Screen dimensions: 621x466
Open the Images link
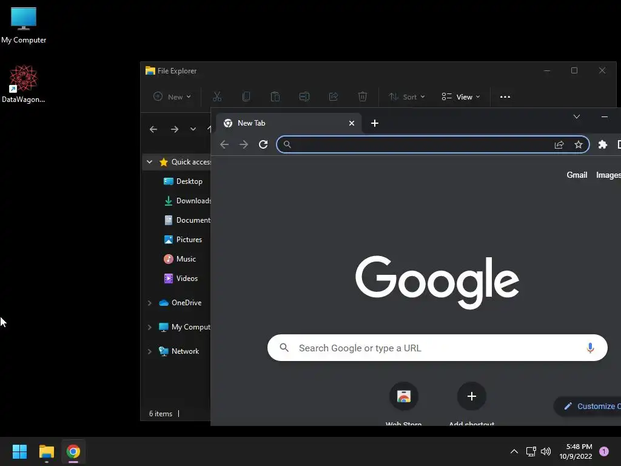(608, 175)
